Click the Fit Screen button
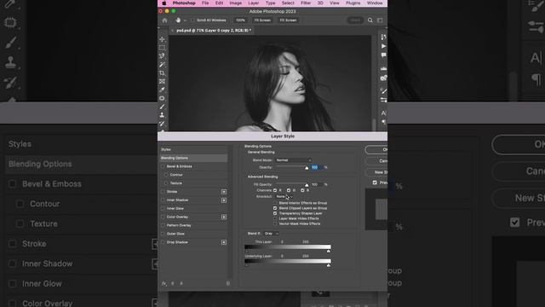 tap(262, 20)
